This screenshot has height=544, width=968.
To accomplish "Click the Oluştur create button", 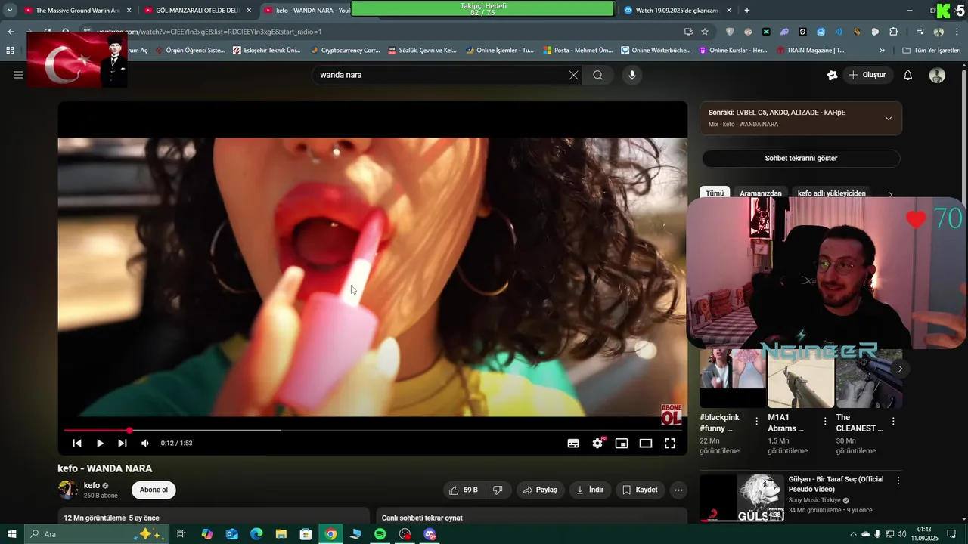I will coord(867,75).
